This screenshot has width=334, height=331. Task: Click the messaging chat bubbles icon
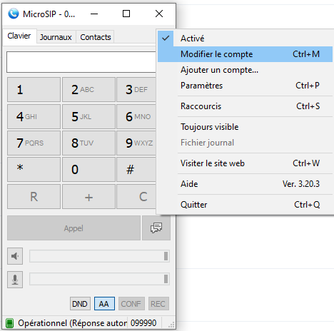[156, 228]
